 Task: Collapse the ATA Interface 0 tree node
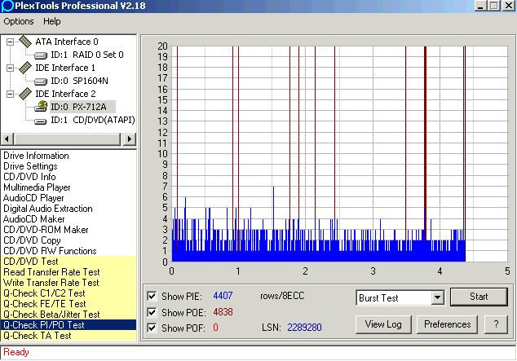click(9, 42)
